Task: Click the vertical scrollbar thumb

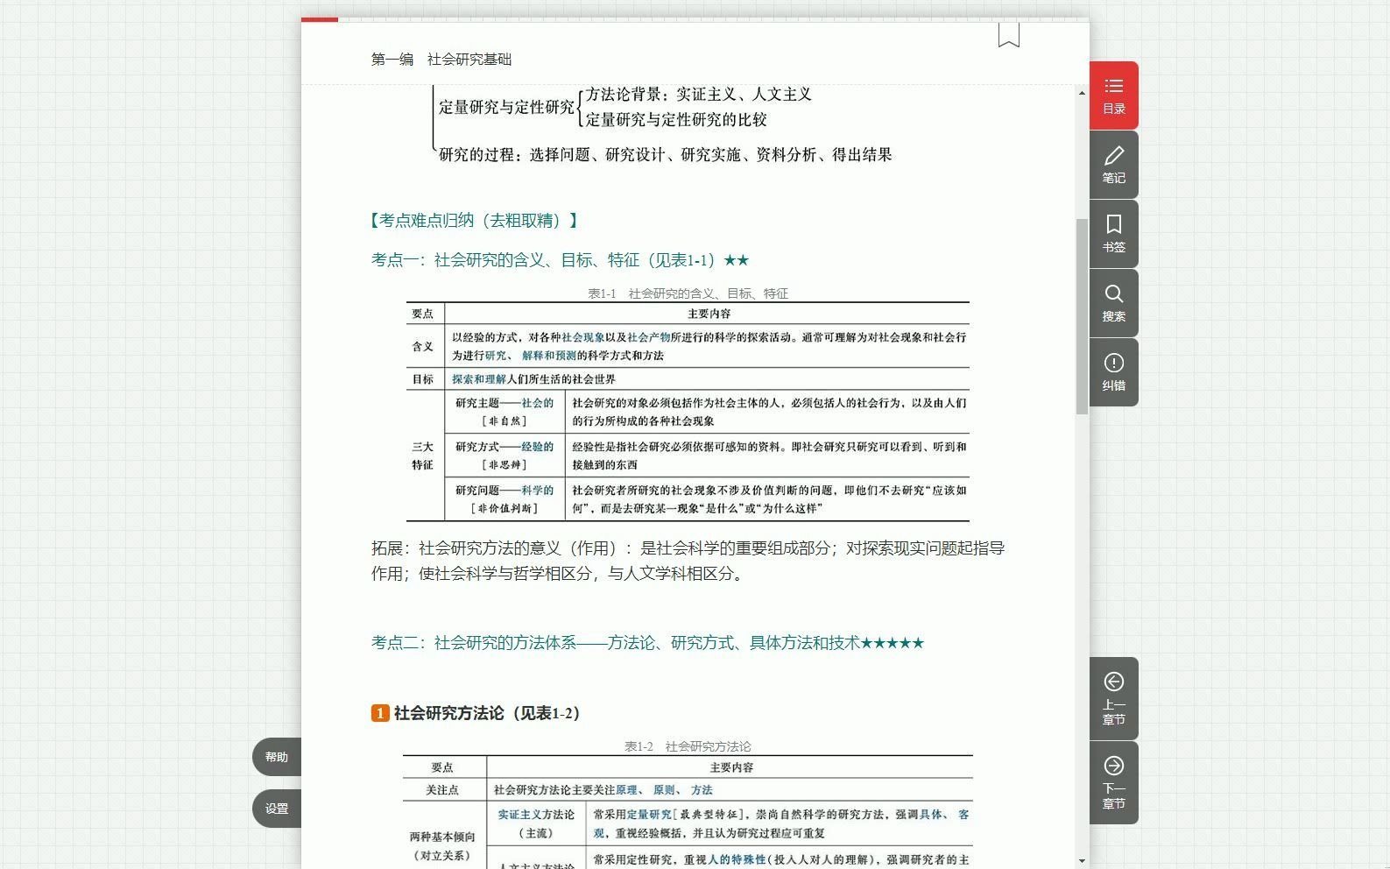Action: 1082,316
